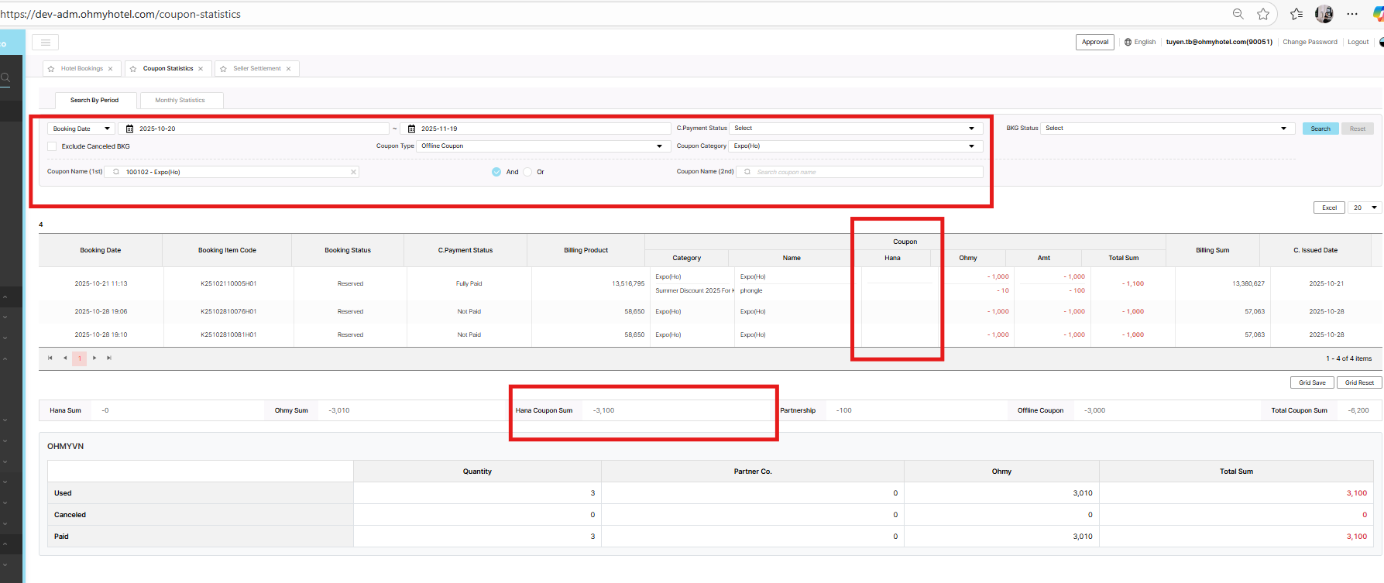Image resolution: width=1384 pixels, height=583 pixels.
Task: Select page 1 in the grid pager
Action: pyautogui.click(x=79, y=358)
